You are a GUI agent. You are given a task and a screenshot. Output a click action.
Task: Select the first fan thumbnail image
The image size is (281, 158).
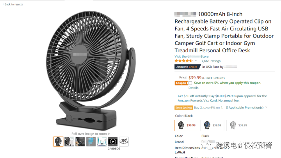[58, 142]
